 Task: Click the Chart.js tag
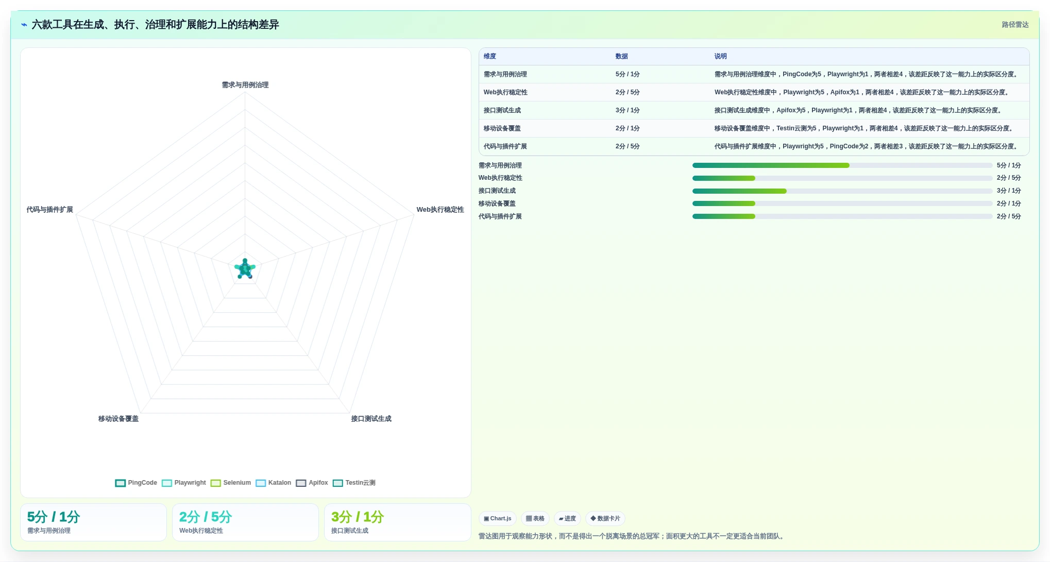498,519
